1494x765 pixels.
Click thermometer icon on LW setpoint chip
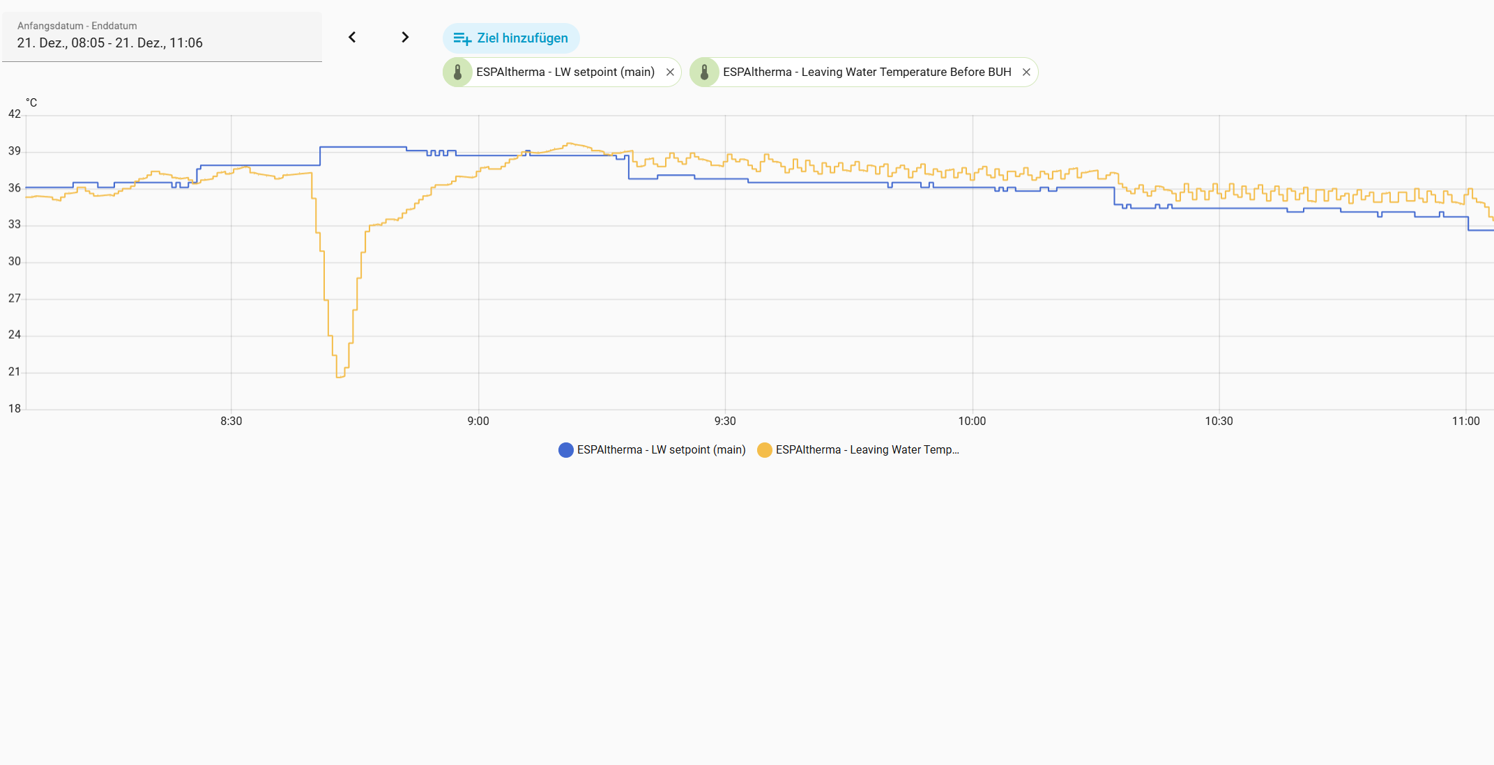[458, 72]
